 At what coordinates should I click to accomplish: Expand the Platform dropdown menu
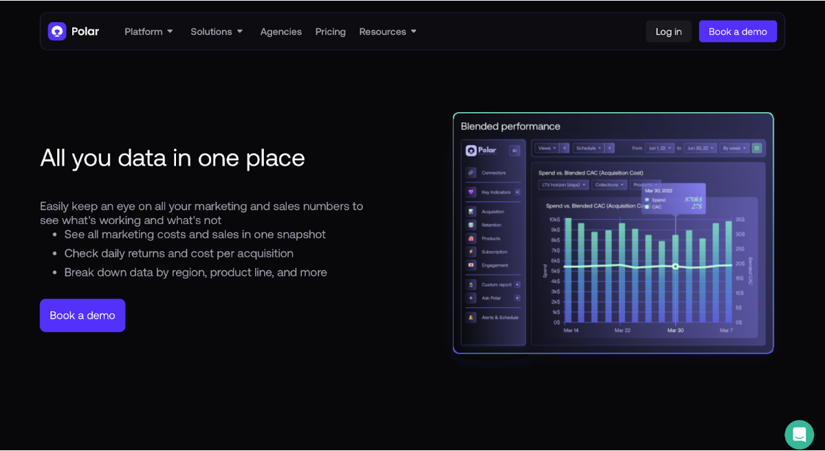click(148, 32)
